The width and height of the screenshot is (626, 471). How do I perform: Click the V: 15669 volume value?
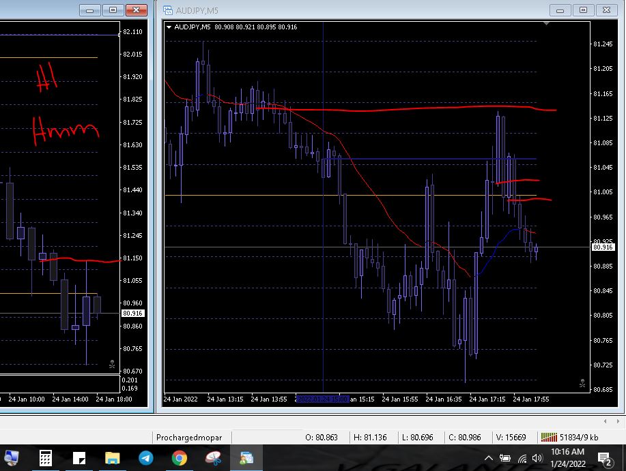click(x=511, y=437)
